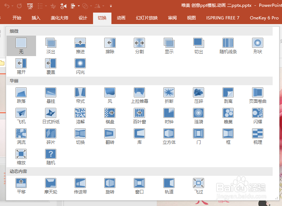Switch to the 幻灯片放映 Slide Show tab
The width and height of the screenshot is (282, 206).
click(147, 18)
